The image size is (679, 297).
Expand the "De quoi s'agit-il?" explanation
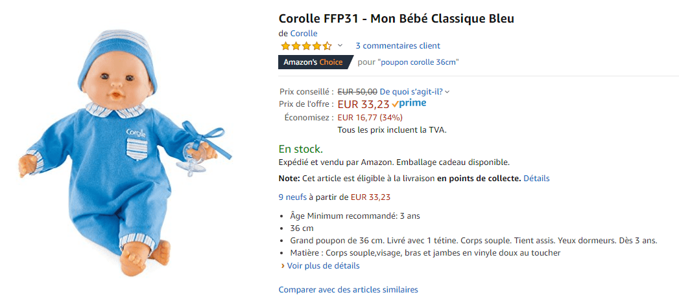point(414,92)
